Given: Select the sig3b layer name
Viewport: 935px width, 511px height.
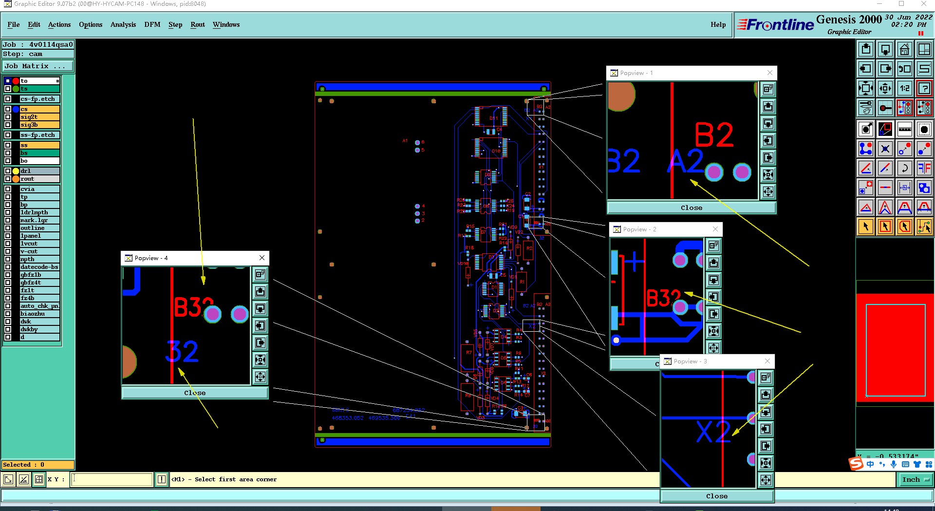Looking at the screenshot, I should pyautogui.click(x=39, y=125).
